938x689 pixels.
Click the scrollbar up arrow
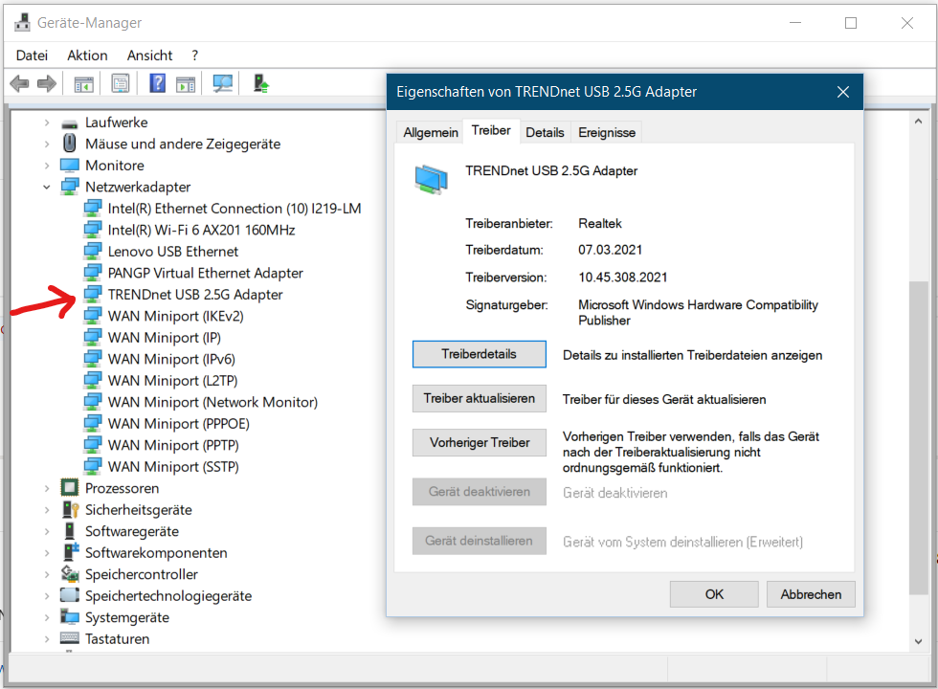click(918, 122)
